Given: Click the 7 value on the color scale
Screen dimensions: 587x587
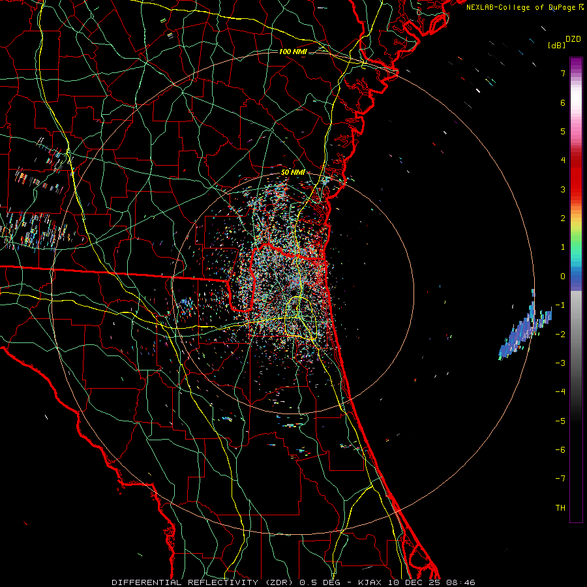Looking at the screenshot, I should click(x=563, y=73).
